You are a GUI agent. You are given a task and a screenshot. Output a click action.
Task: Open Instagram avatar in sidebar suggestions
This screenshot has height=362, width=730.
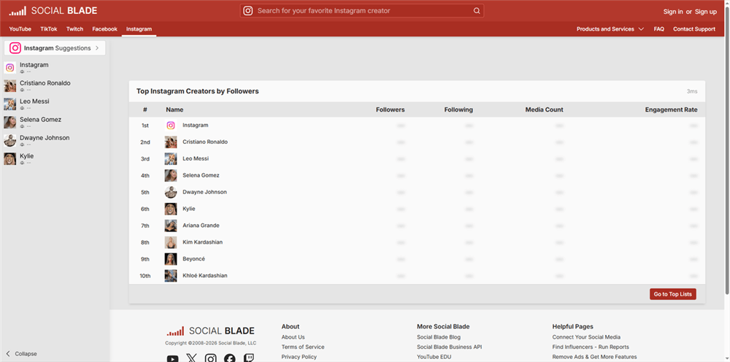pyautogui.click(x=9, y=67)
